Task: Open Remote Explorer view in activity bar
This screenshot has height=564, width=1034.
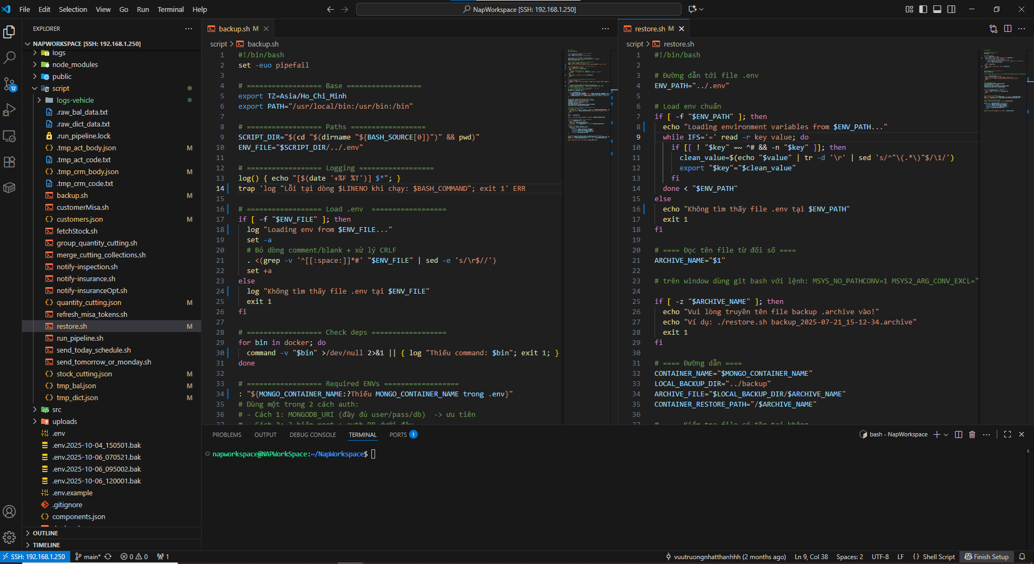Action: tap(9, 136)
